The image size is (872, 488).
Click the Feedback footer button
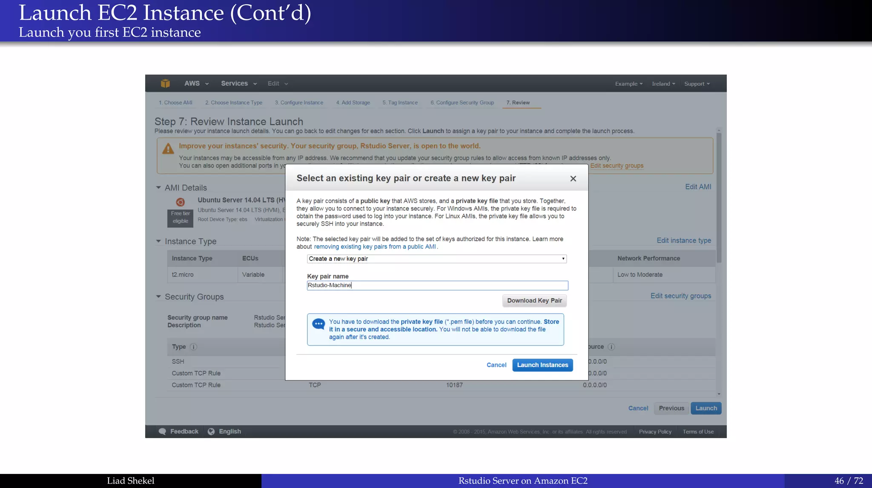(178, 431)
